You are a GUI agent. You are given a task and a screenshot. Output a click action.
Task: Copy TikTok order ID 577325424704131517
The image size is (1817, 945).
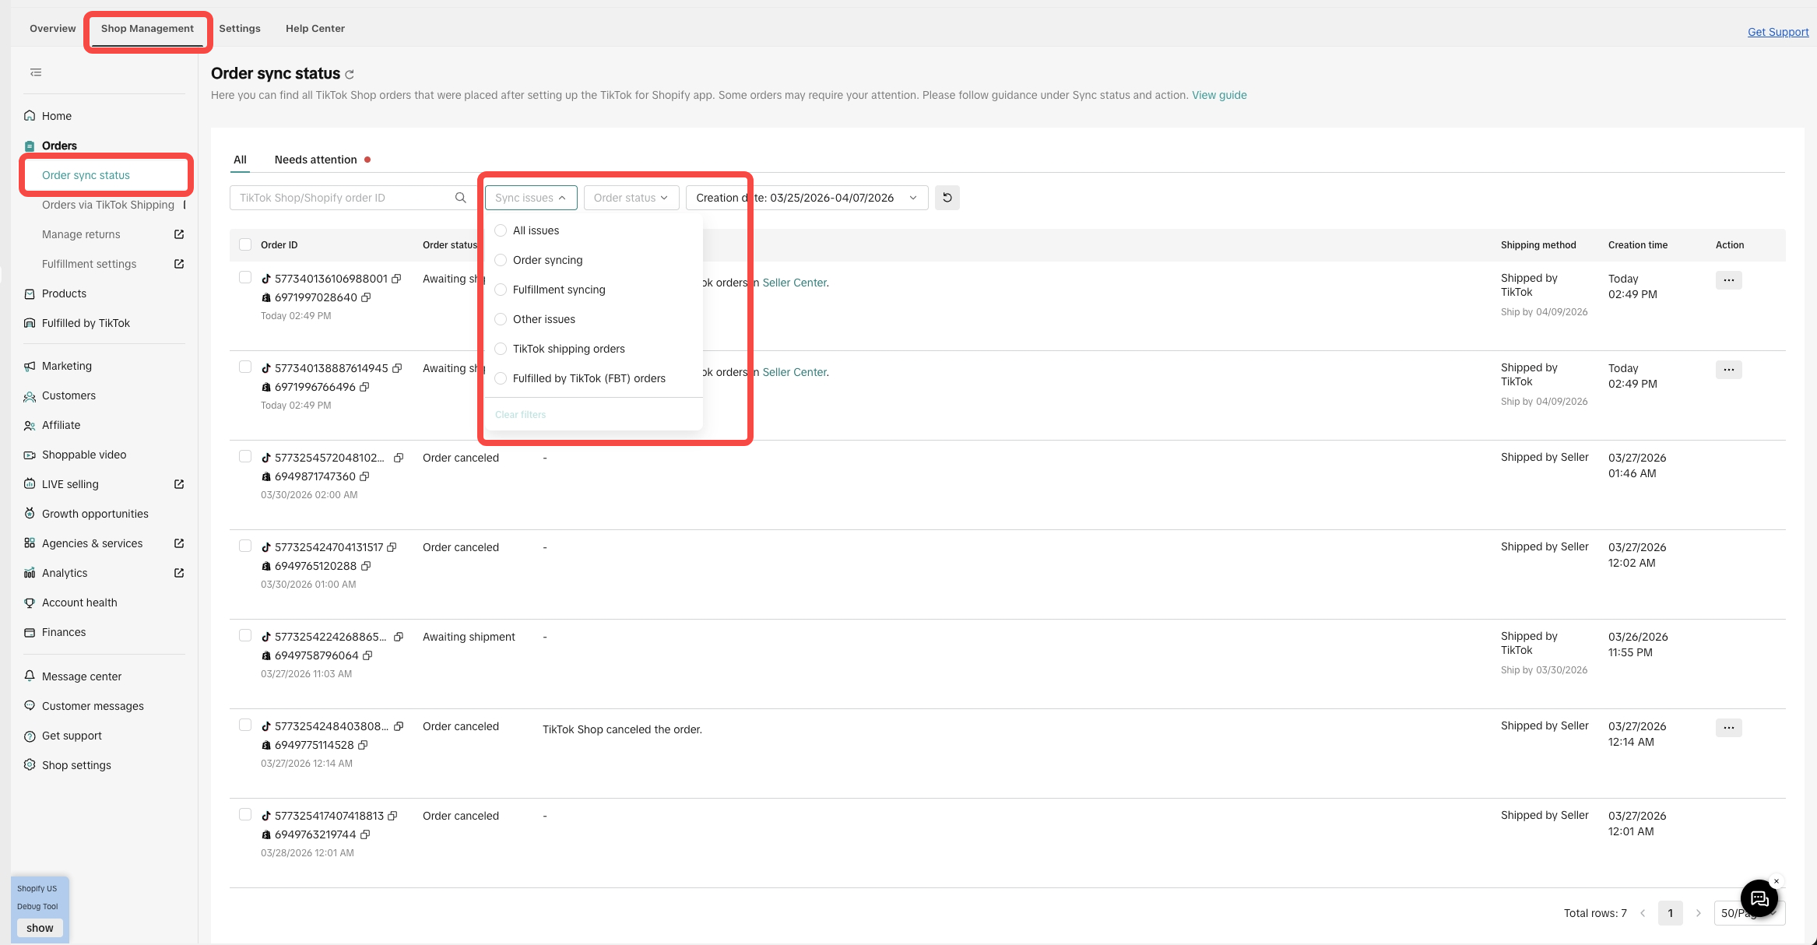click(x=392, y=547)
